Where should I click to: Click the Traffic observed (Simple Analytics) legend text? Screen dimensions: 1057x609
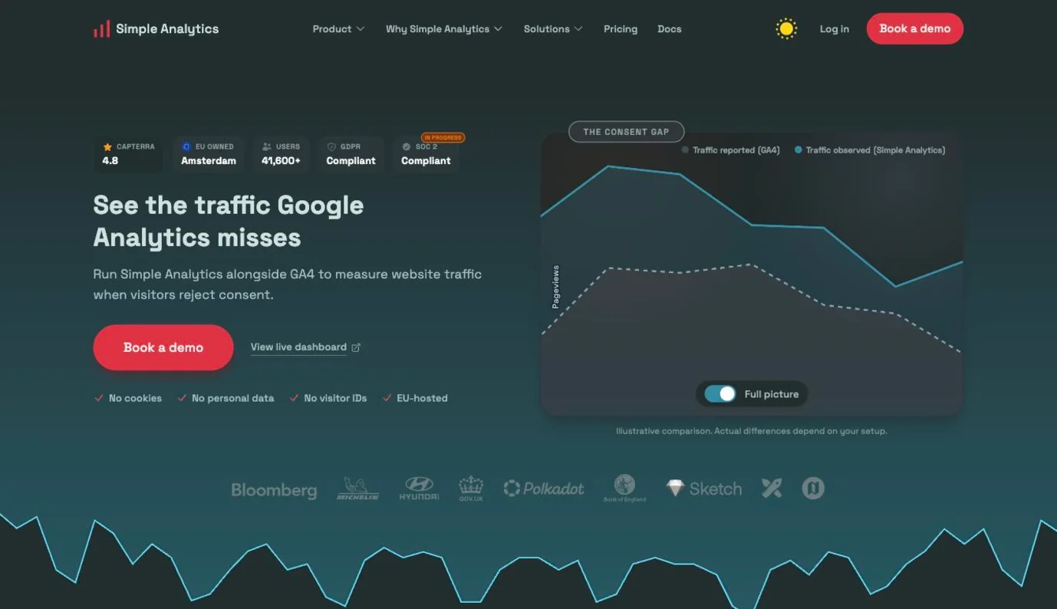coord(875,150)
